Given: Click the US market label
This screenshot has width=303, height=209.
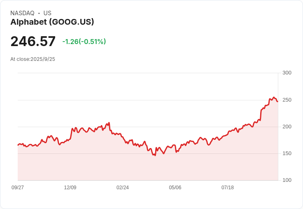Looking at the screenshot, I should pos(47,13).
